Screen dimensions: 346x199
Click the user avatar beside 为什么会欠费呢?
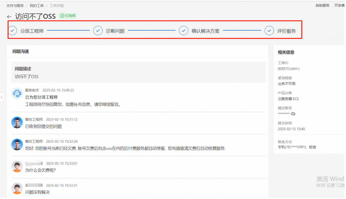[x=17, y=166]
